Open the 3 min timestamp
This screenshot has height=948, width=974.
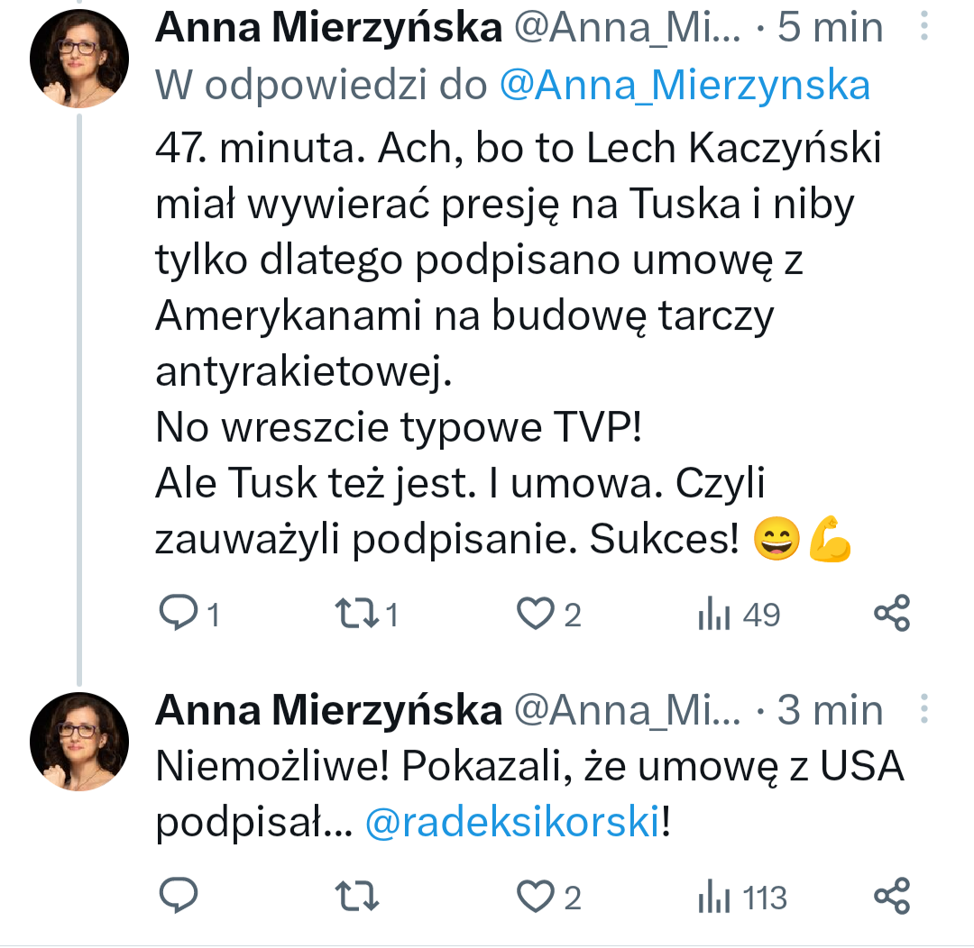(832, 711)
